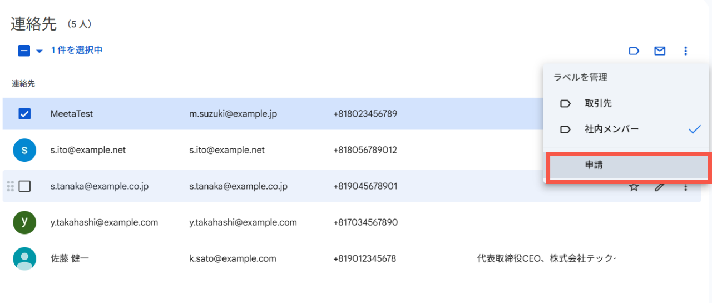Viewport: 712px width, 304px height.
Task: Check the s.tanaka@example.co.jp contact checkbox
Action: 24,186
